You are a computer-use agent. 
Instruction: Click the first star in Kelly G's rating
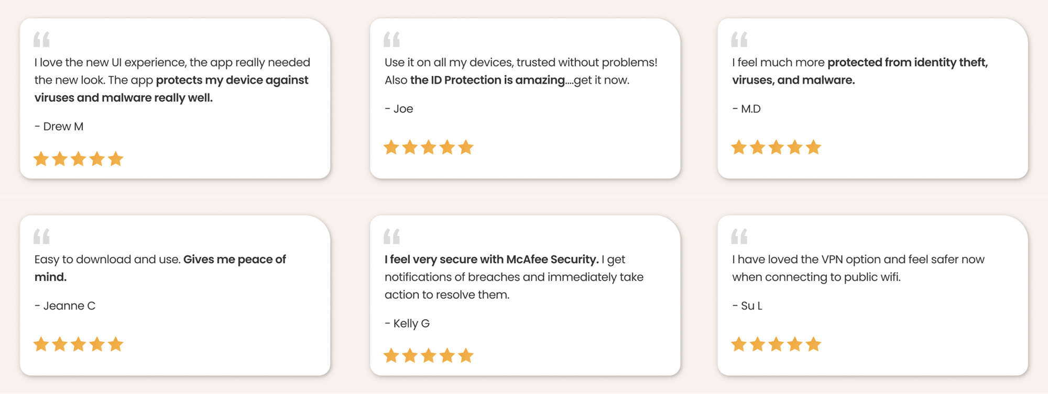391,356
